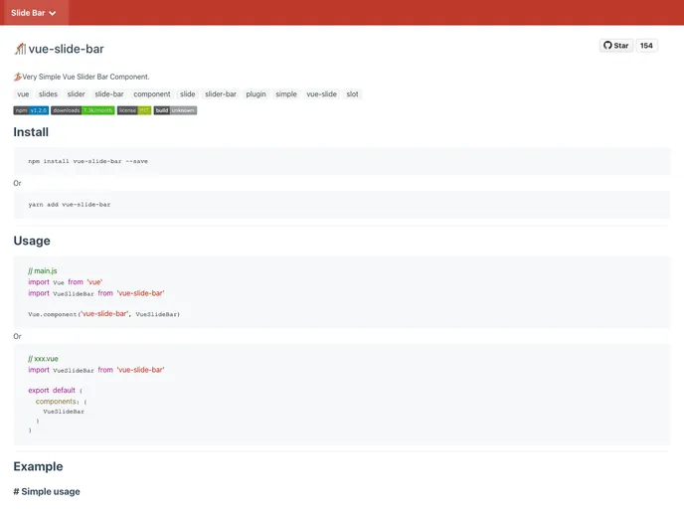Click the '// main.js' comment line
The height and width of the screenshot is (509, 684).
(x=43, y=270)
